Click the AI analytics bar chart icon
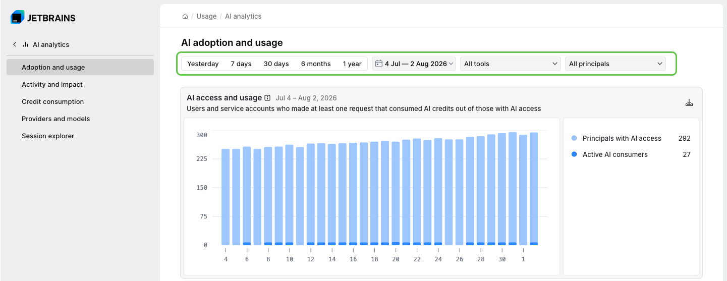The height and width of the screenshot is (281, 727). click(25, 44)
